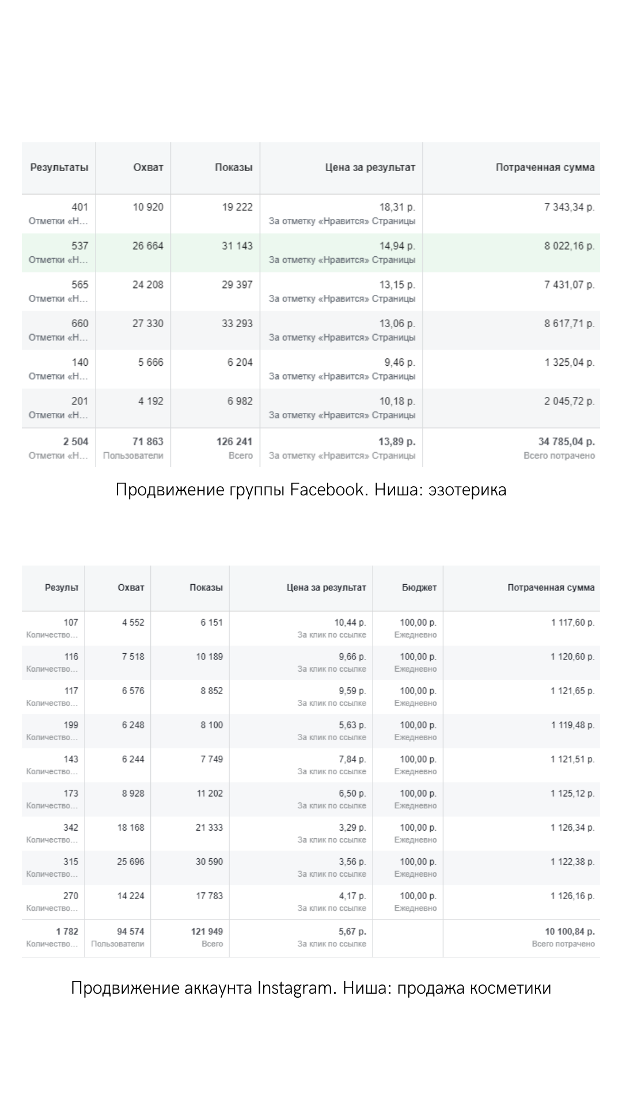Click the 126 241 total impressions value

tap(233, 442)
